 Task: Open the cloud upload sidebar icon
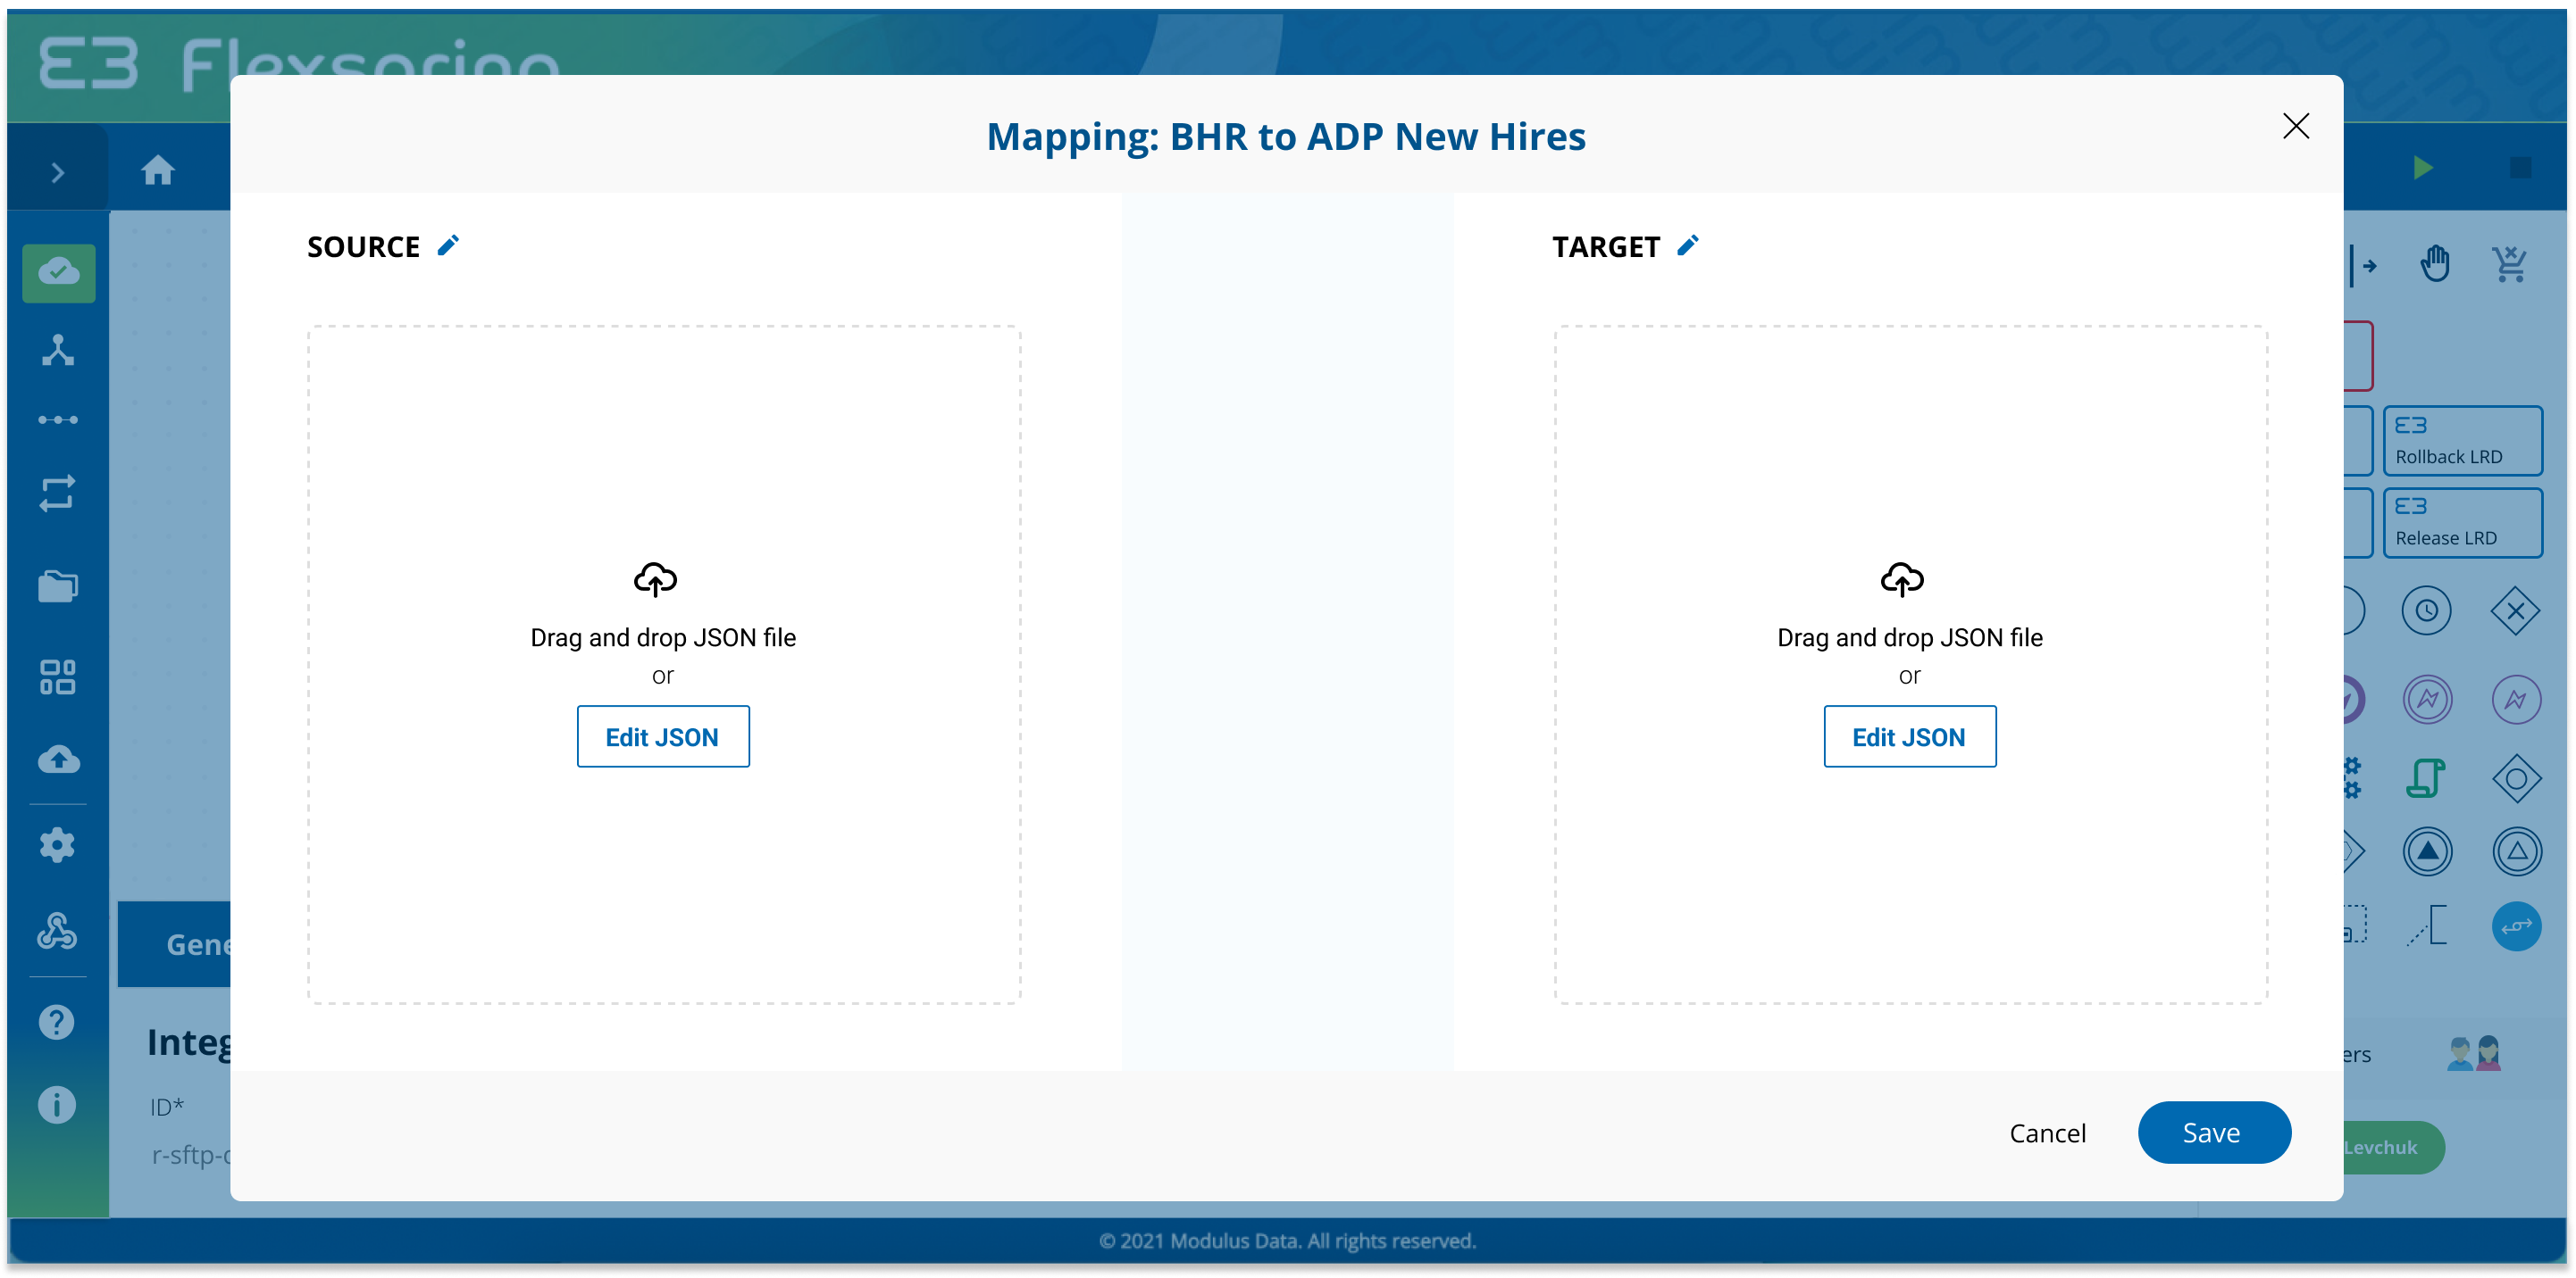[59, 760]
